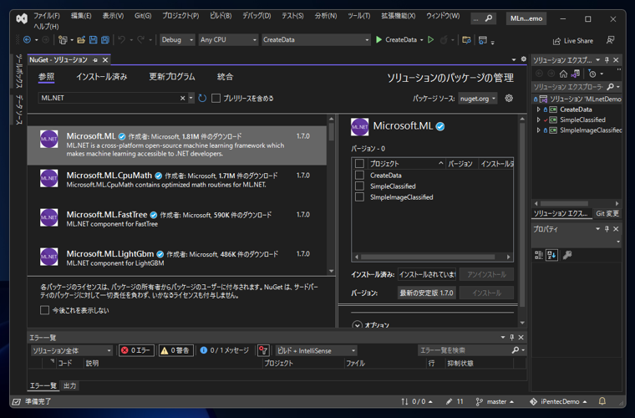This screenshot has width=635, height=418.
Task: Check the SImpleImageClassified project checkbox
Action: click(359, 196)
